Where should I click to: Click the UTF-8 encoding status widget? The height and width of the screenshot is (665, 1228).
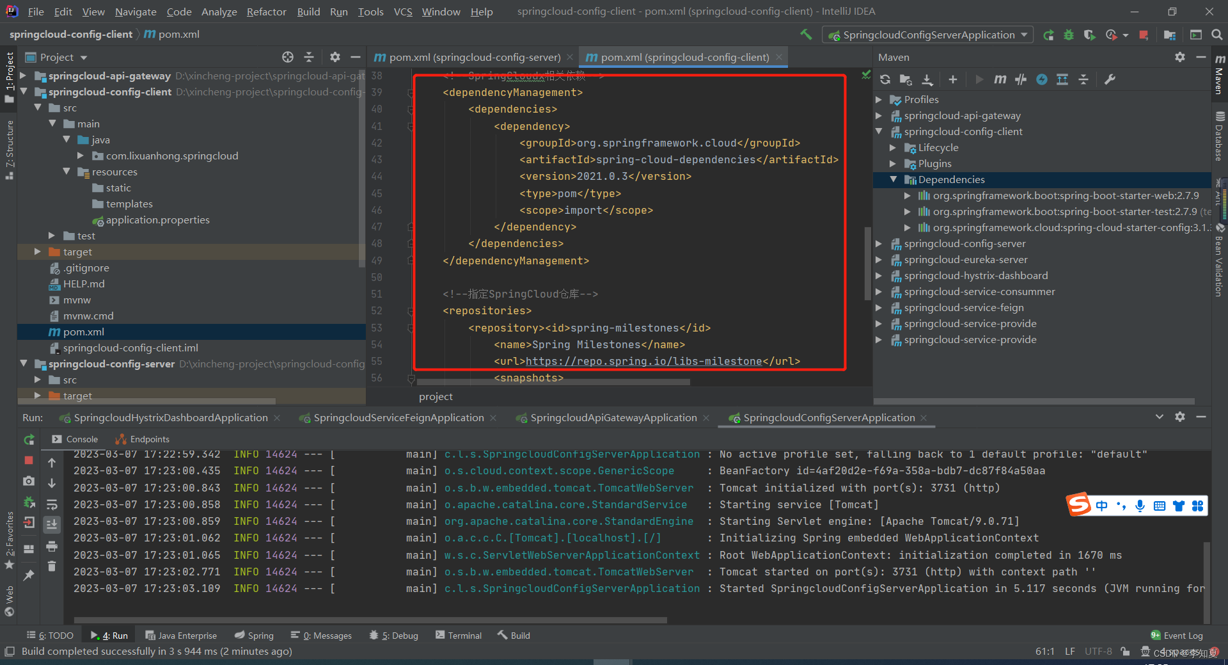tap(1098, 651)
